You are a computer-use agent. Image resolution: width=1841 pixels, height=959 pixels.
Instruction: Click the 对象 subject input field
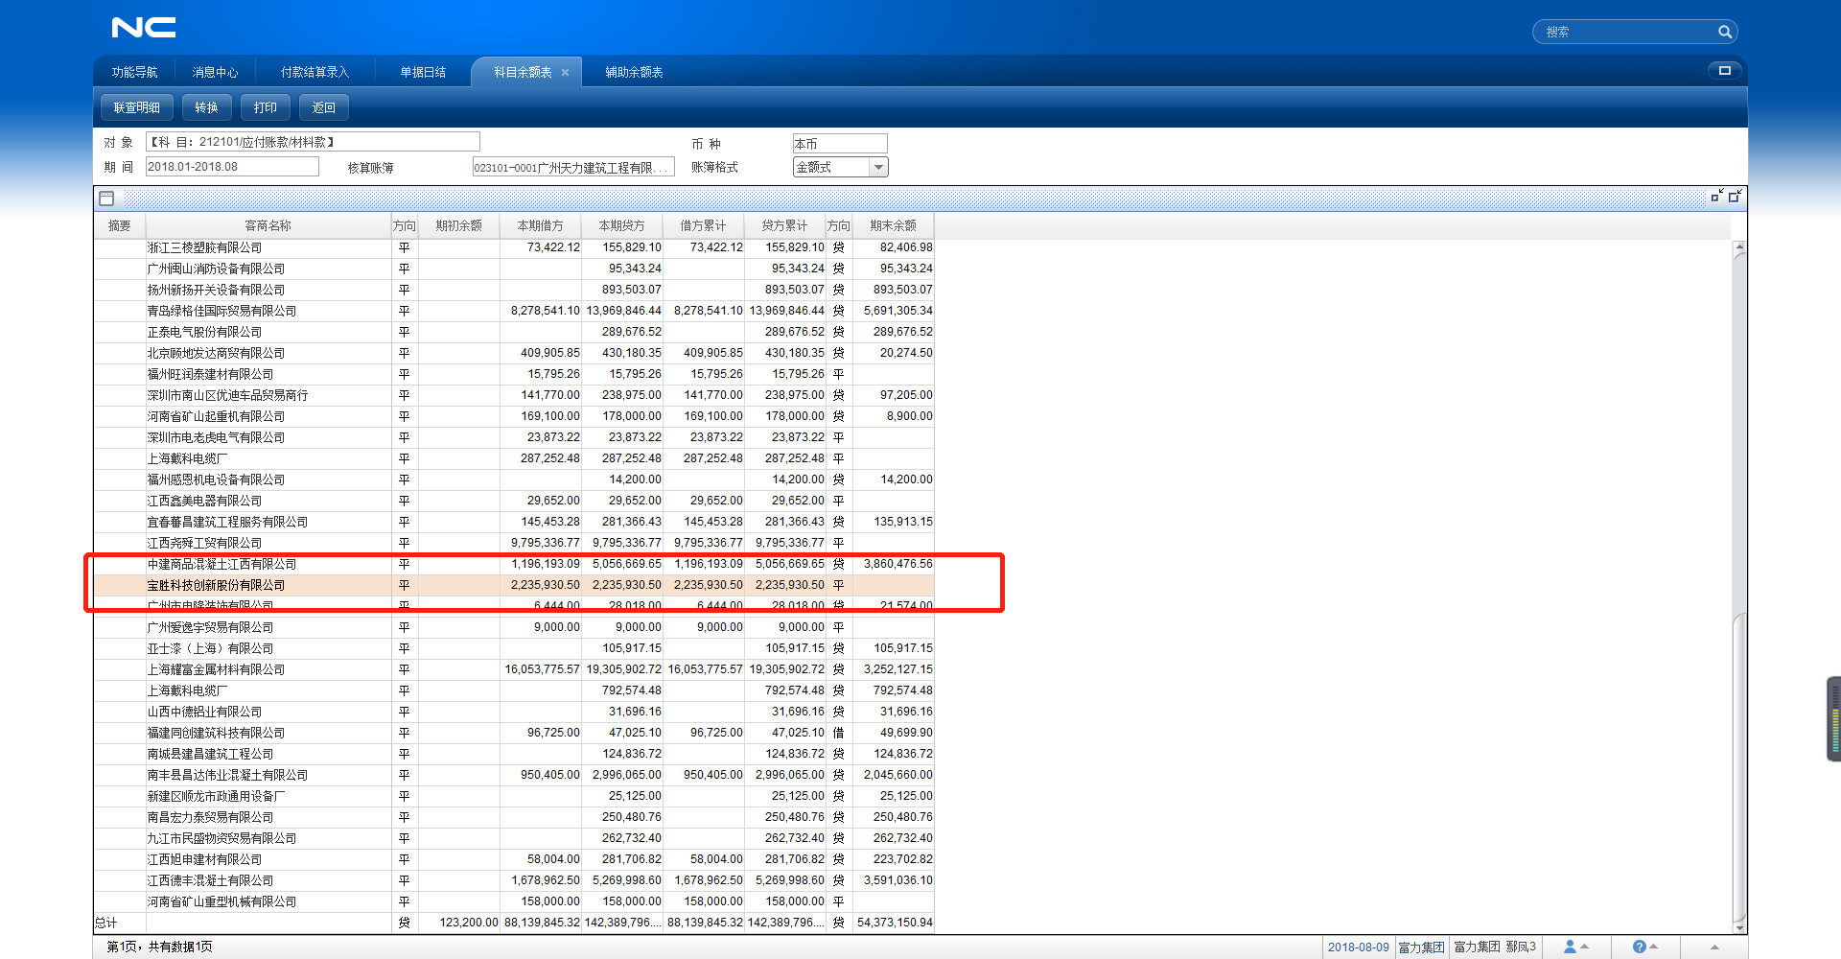pos(313,142)
